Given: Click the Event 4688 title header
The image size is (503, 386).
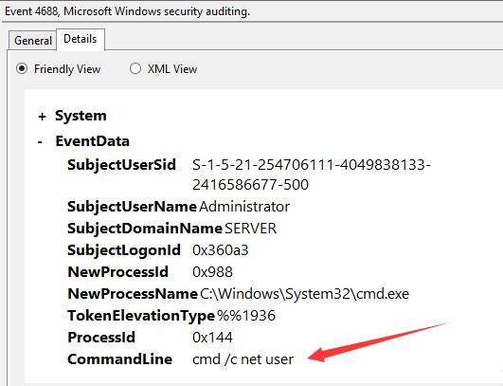Looking at the screenshot, I should 127,11.
